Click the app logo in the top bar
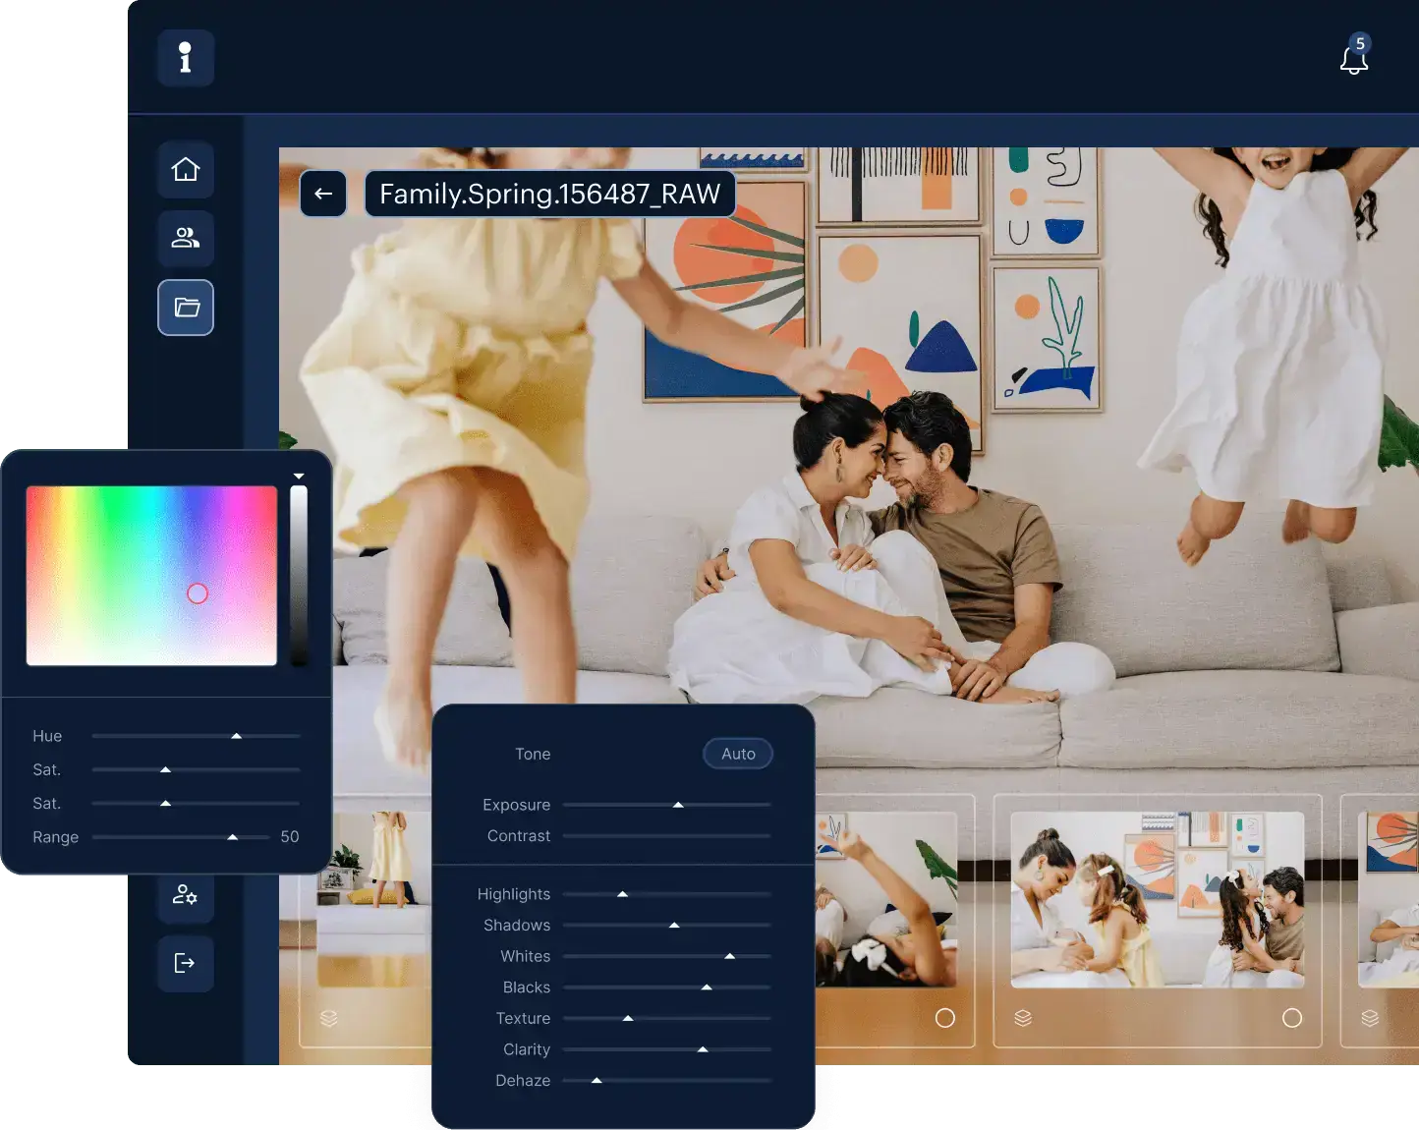 [x=186, y=58]
